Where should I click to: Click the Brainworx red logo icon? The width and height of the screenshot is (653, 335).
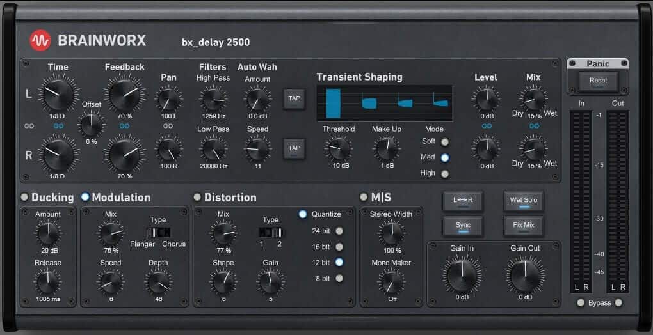(40, 41)
